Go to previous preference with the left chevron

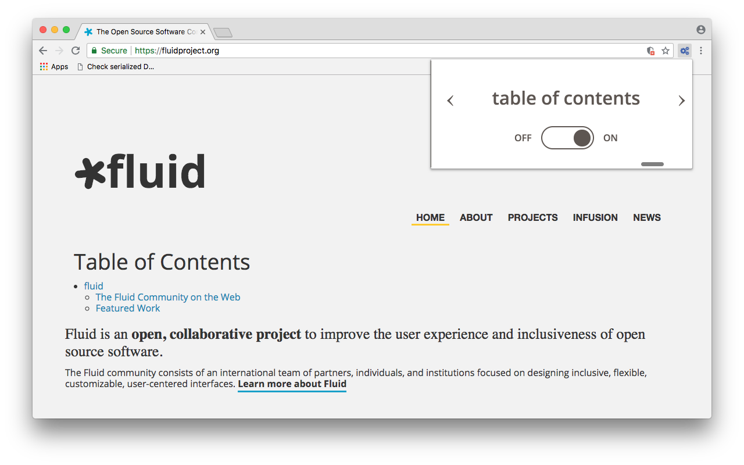(450, 101)
